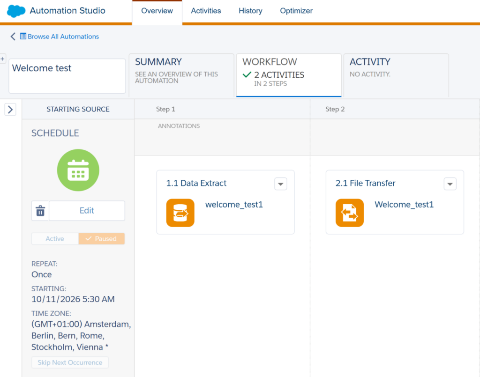Expand the side panel with the chevron arrow

[10, 110]
